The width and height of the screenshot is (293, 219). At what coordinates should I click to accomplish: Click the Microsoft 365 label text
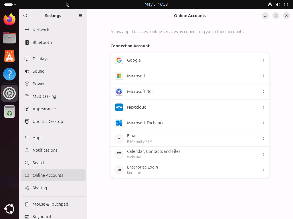click(140, 92)
